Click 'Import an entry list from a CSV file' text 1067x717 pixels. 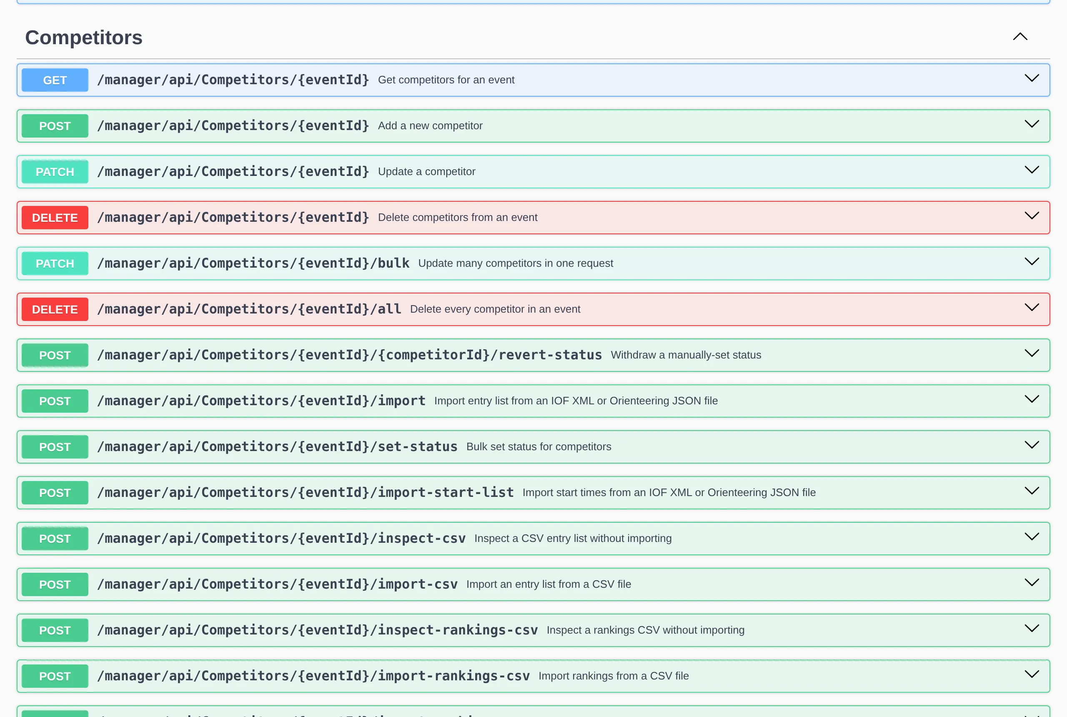(549, 584)
